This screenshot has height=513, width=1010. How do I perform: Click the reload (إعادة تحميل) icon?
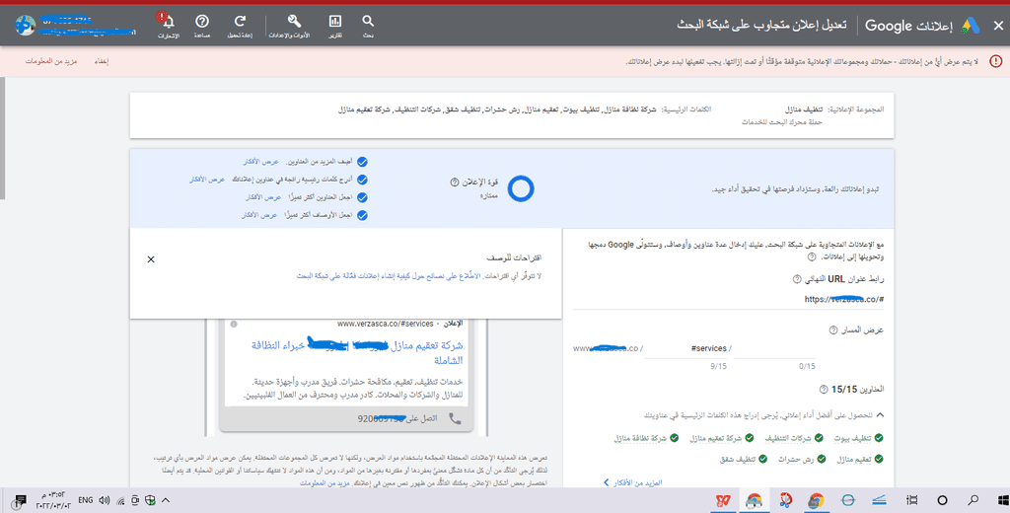tap(240, 21)
